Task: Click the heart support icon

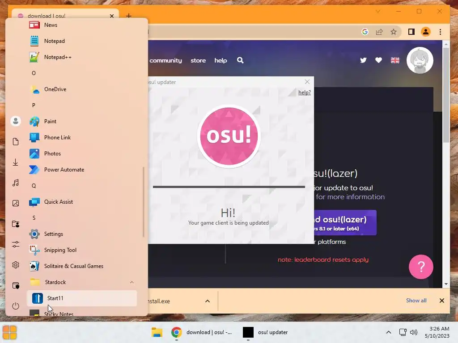Action: (378, 60)
